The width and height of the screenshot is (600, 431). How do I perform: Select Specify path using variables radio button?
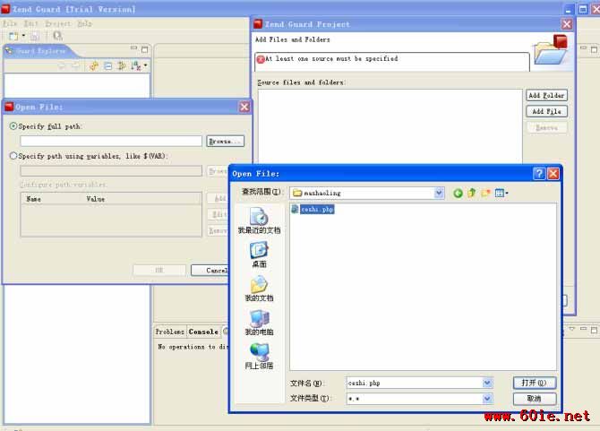pyautogui.click(x=13, y=156)
